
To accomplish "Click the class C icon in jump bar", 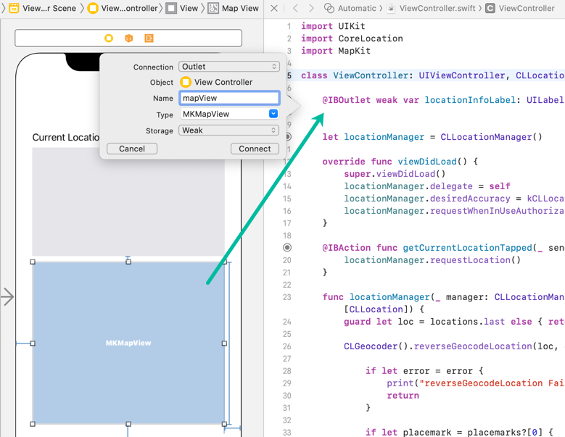I will [x=490, y=8].
